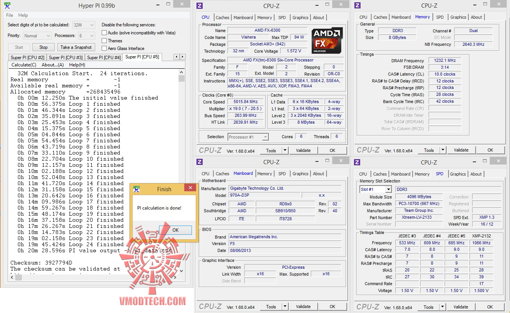Click OK in the SPD tab CPU-Z window
The image size is (510, 313).
pos(490,307)
